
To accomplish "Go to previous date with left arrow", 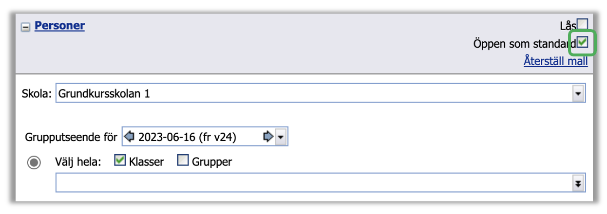I will [x=130, y=137].
